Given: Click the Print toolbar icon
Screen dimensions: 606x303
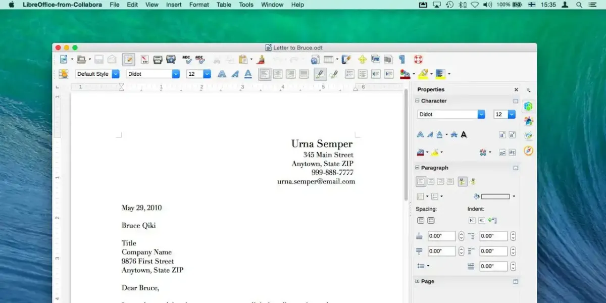Looking at the screenshot, I should (x=158, y=60).
